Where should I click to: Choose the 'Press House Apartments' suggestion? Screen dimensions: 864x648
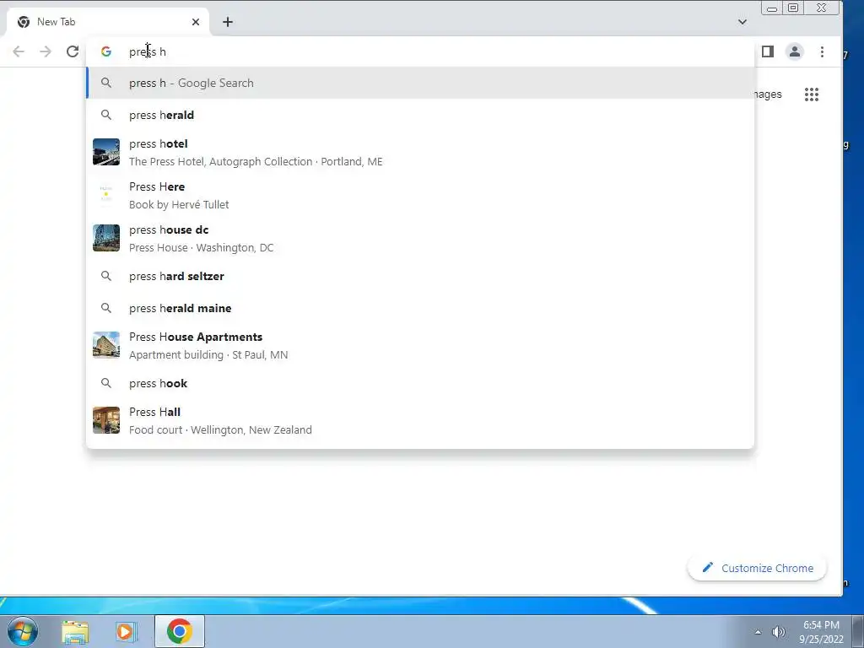point(420,345)
